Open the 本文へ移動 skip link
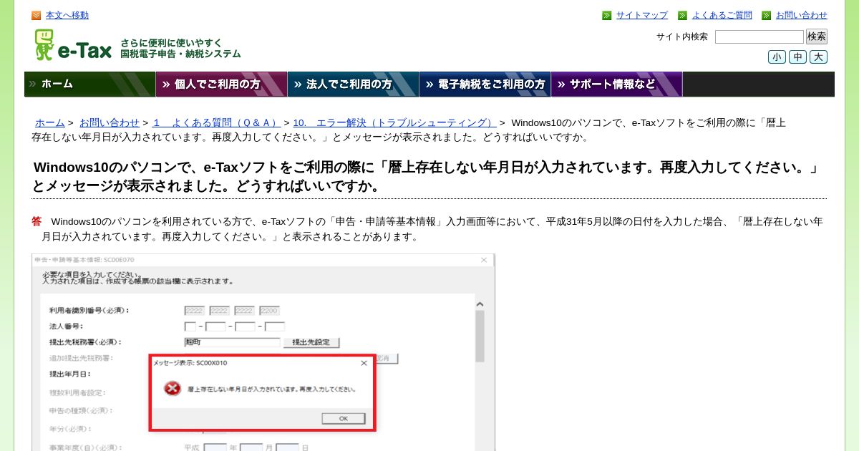This screenshot has height=451, width=859. (67, 15)
